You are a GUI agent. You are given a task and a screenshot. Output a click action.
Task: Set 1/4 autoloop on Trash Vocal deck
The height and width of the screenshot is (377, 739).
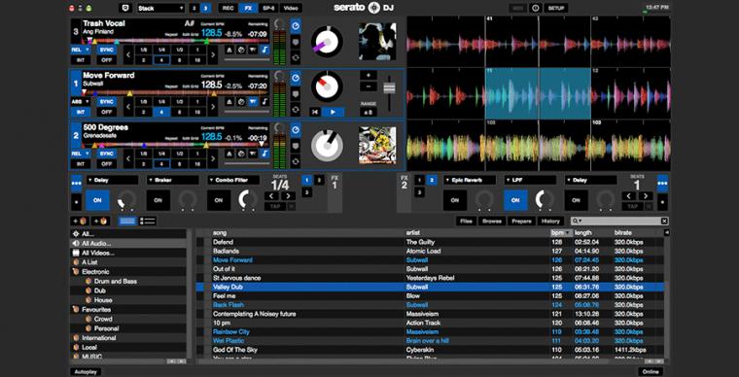[161, 50]
